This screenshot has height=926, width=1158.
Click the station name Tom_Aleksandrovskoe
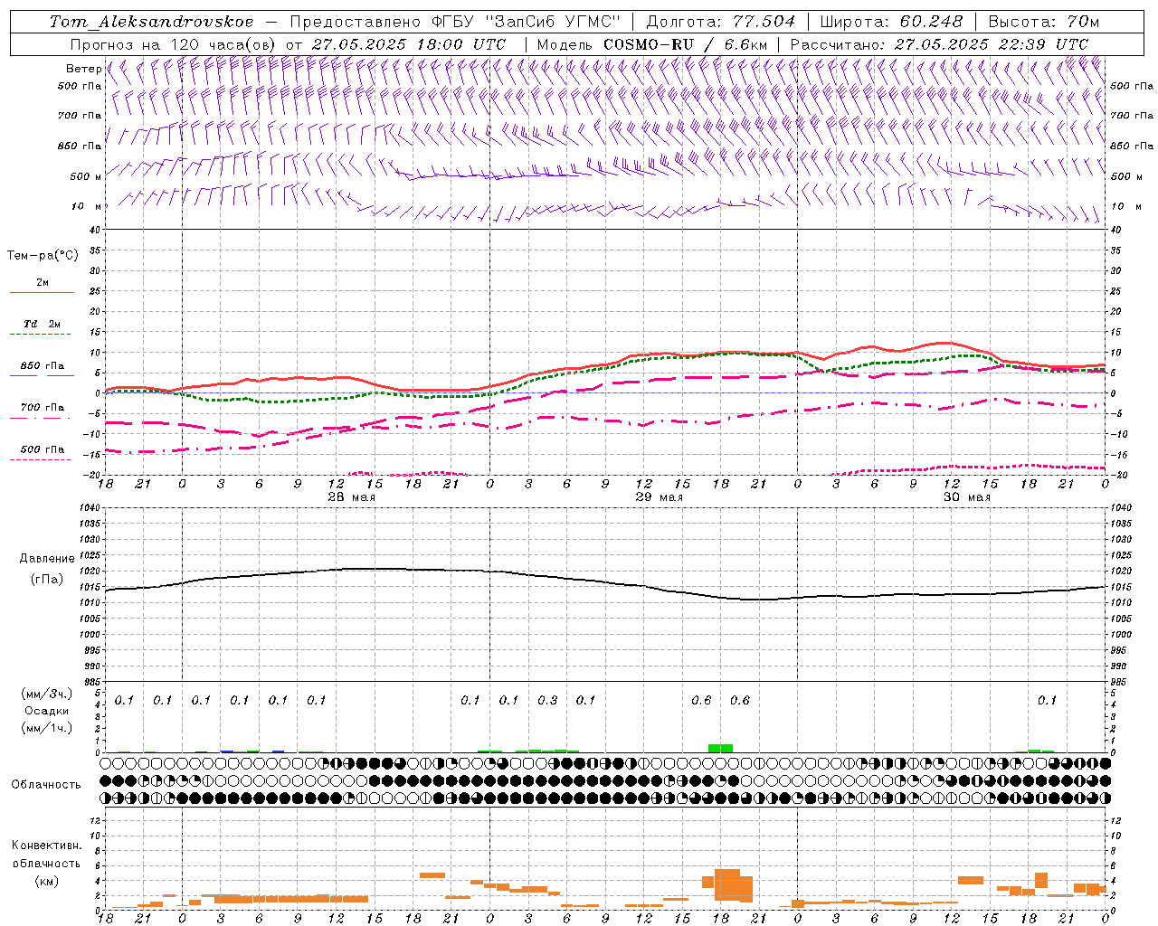point(151,22)
